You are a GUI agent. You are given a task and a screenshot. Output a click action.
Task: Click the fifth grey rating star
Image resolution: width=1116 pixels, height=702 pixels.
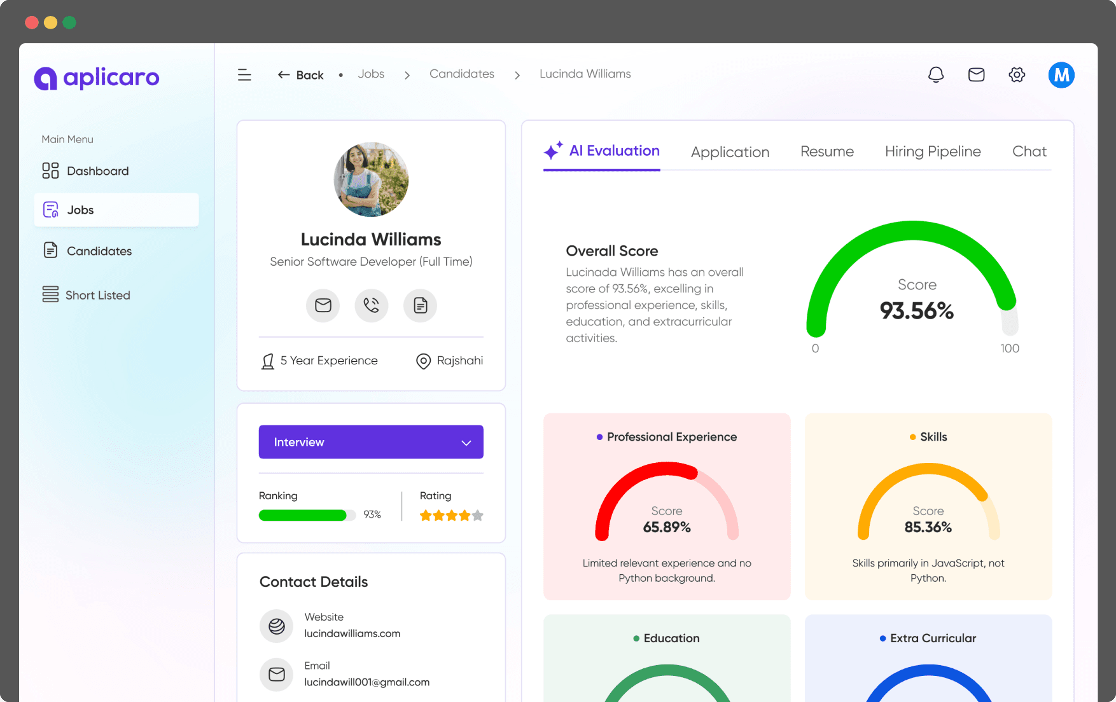[478, 516]
